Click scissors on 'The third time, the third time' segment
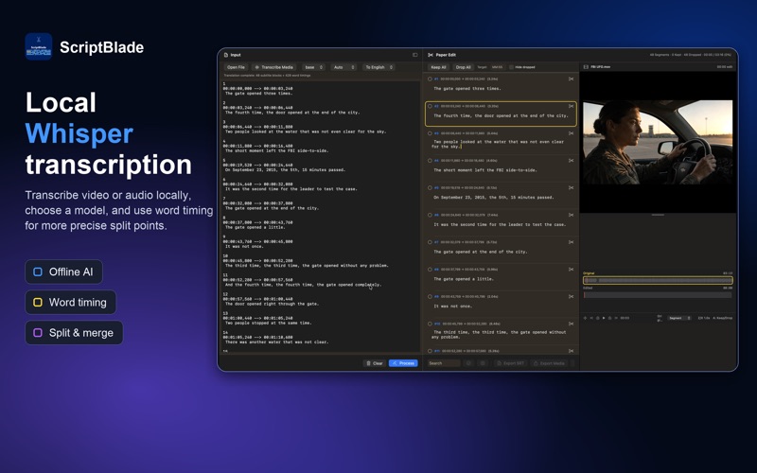This screenshot has width=757, height=473. 572,324
